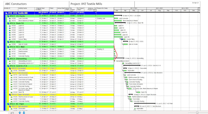
Task: Select the XYZ.1 UG Ducts row label
Action: point(17,16)
